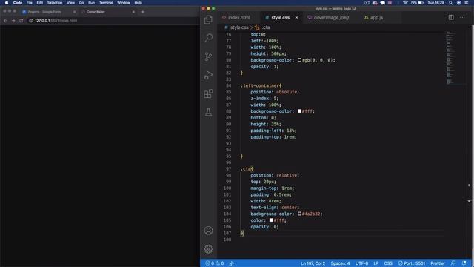Open the rgb(0, 0, 0) color swatch
Viewport: 474px width, 267px height.
(299, 60)
